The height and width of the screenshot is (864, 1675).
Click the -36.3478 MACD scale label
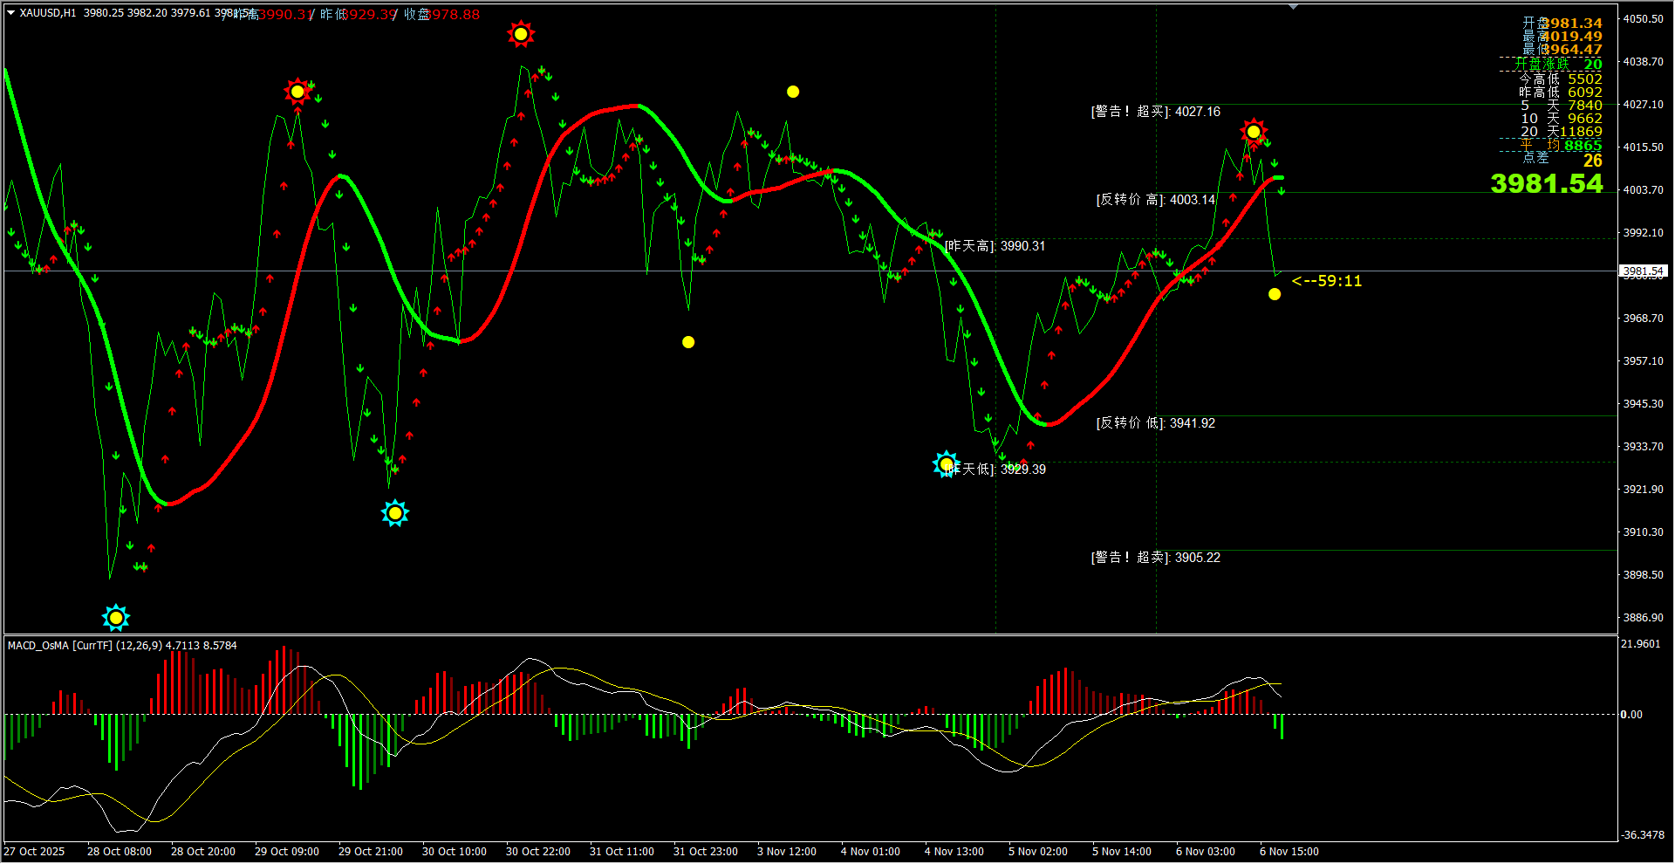click(1642, 835)
